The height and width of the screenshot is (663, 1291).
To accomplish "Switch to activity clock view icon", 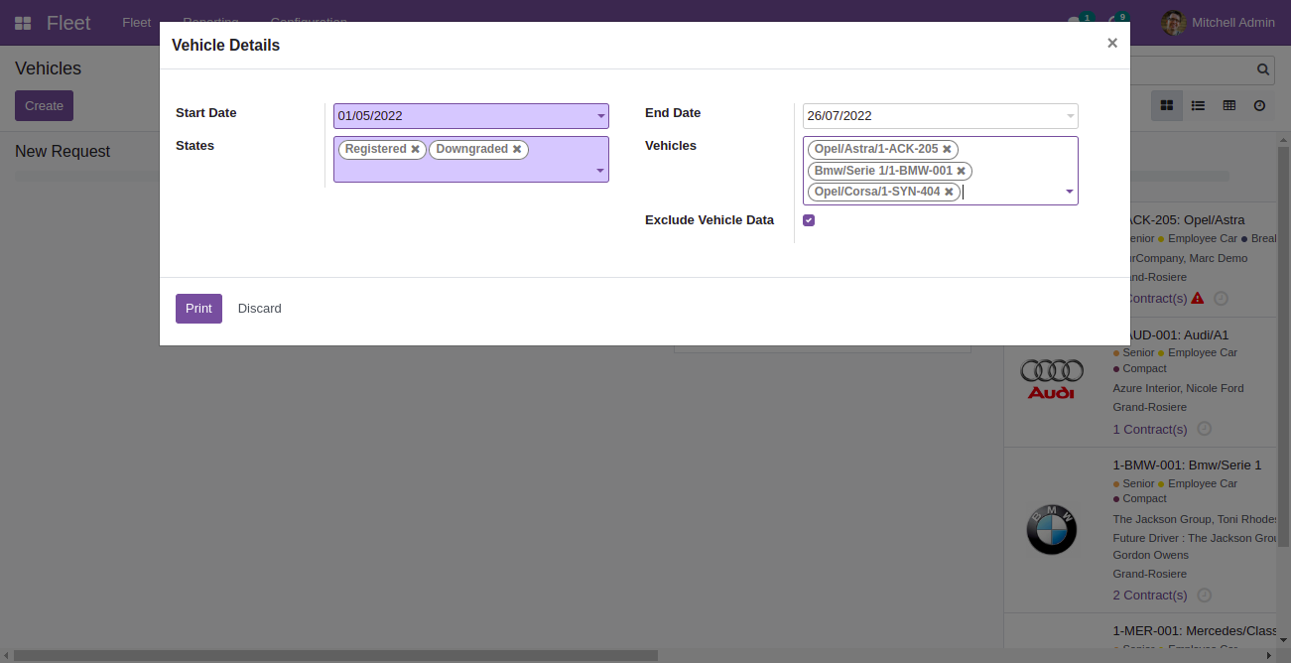I will point(1259,105).
